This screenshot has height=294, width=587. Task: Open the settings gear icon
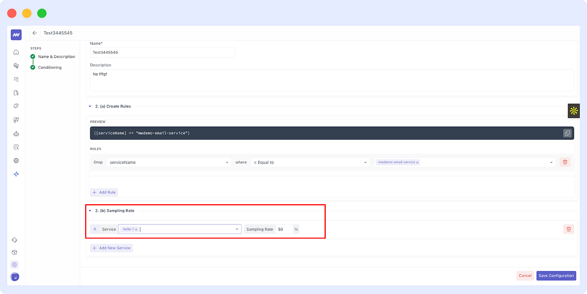click(x=15, y=265)
